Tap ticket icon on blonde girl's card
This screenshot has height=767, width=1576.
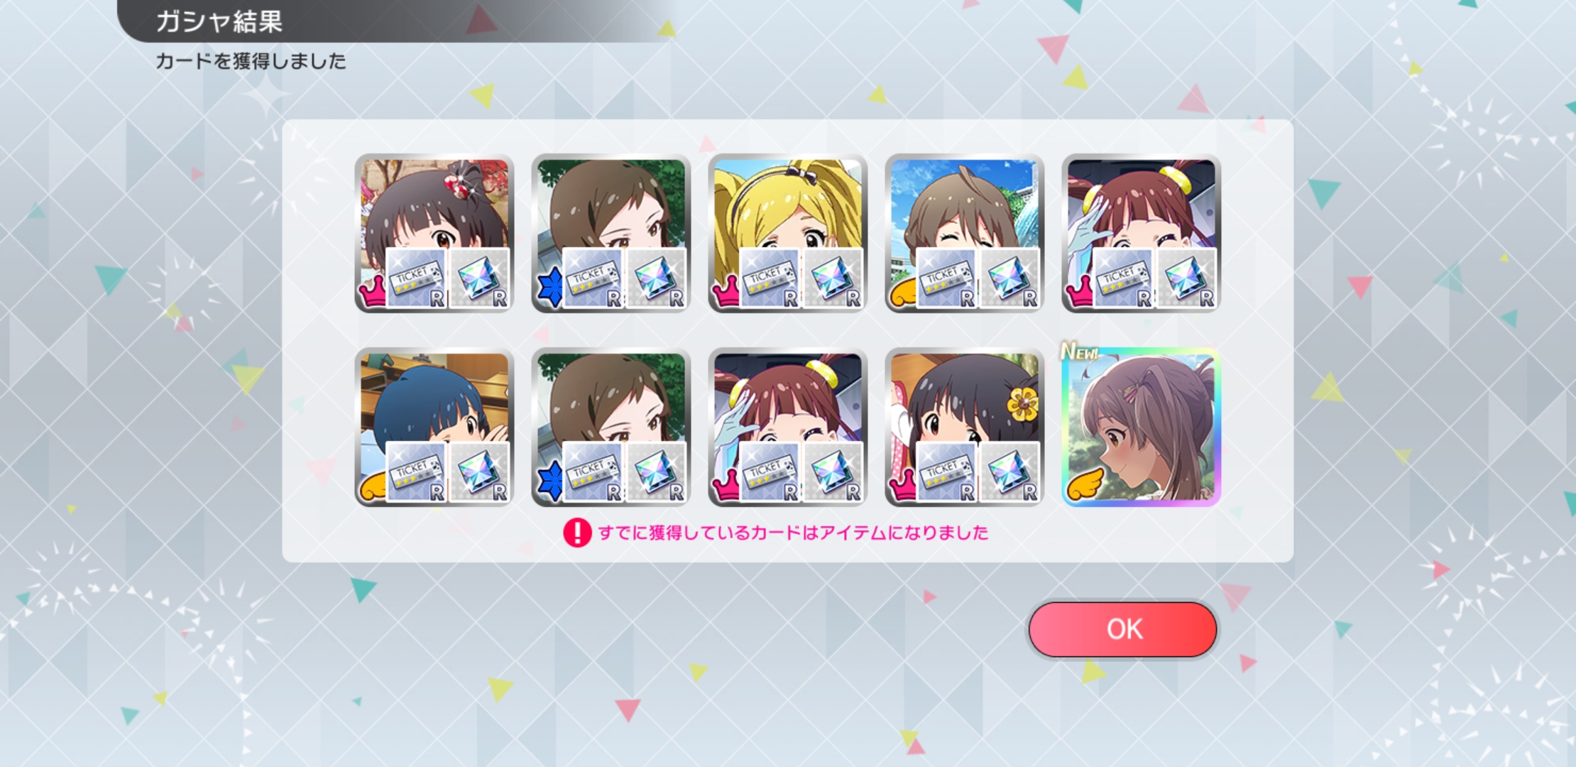pos(770,278)
